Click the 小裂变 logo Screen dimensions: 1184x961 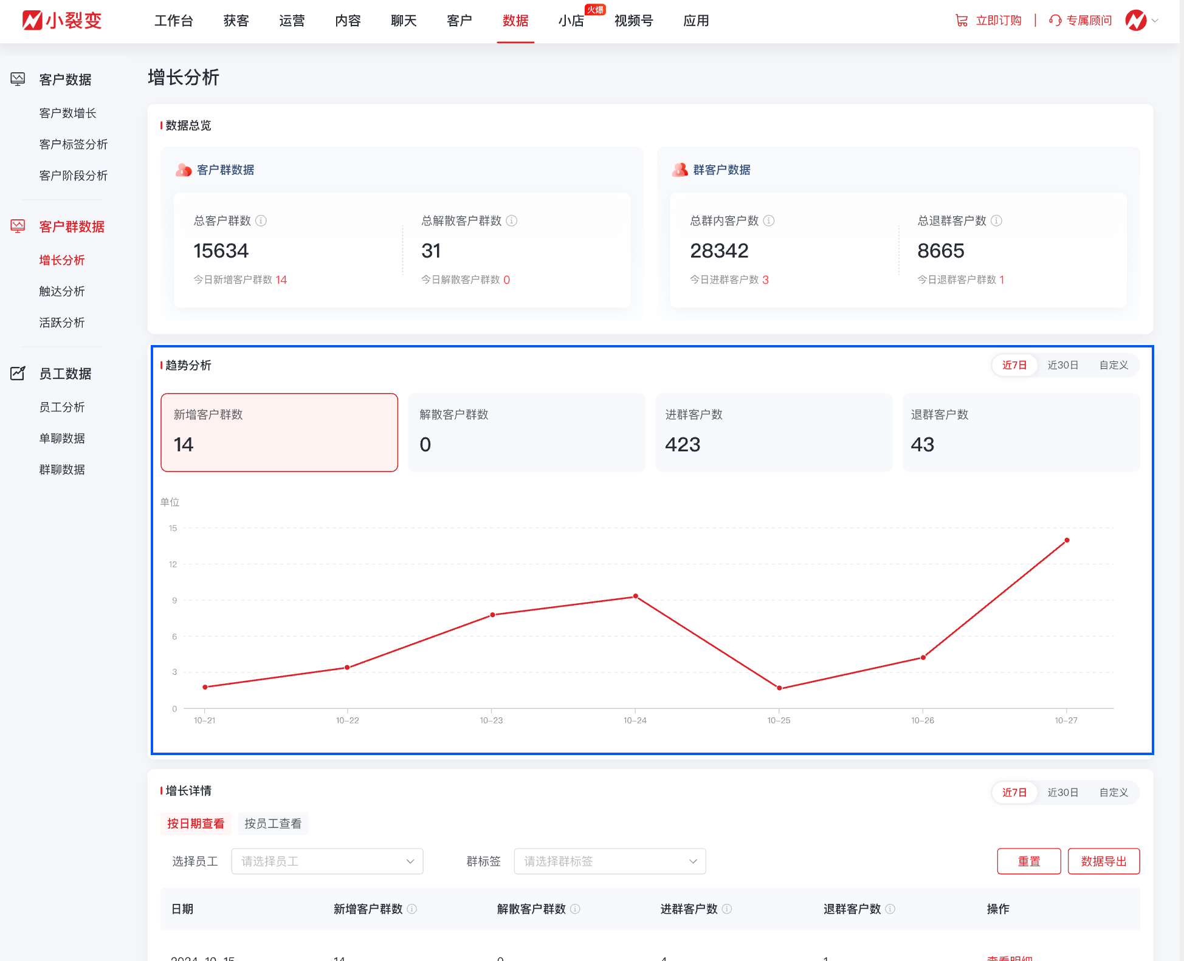(62, 20)
